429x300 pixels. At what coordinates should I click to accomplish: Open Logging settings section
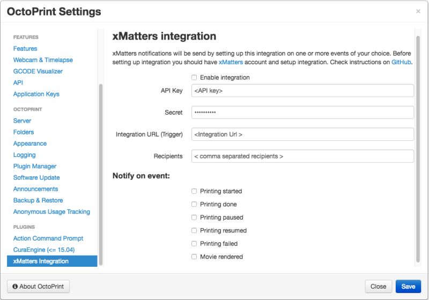(x=24, y=155)
